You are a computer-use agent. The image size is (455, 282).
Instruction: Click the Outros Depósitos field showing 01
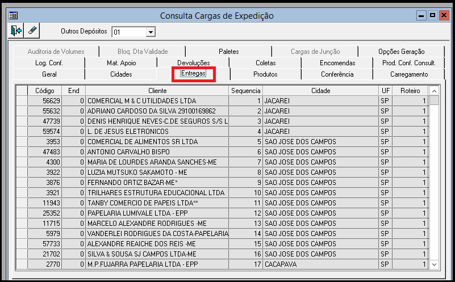[129, 32]
